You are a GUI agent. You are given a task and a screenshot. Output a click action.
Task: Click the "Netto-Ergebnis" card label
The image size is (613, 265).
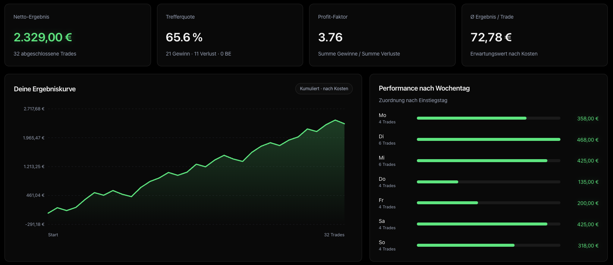click(x=31, y=17)
